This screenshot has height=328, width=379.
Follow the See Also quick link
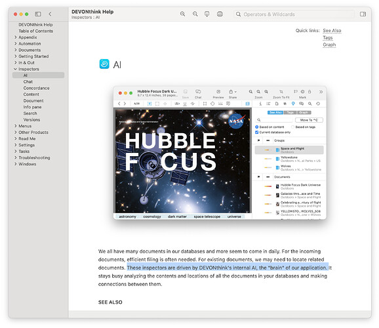332,30
